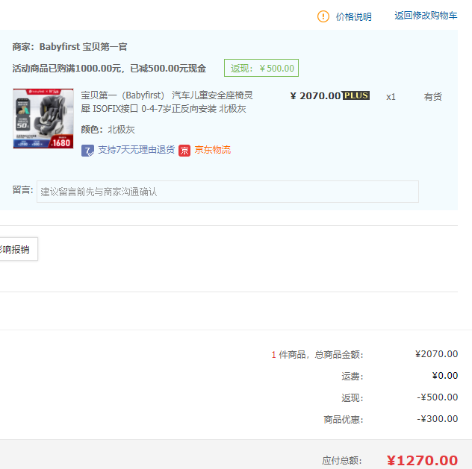Click the 有货 stock status text
This screenshot has width=472, height=469.
click(x=433, y=97)
